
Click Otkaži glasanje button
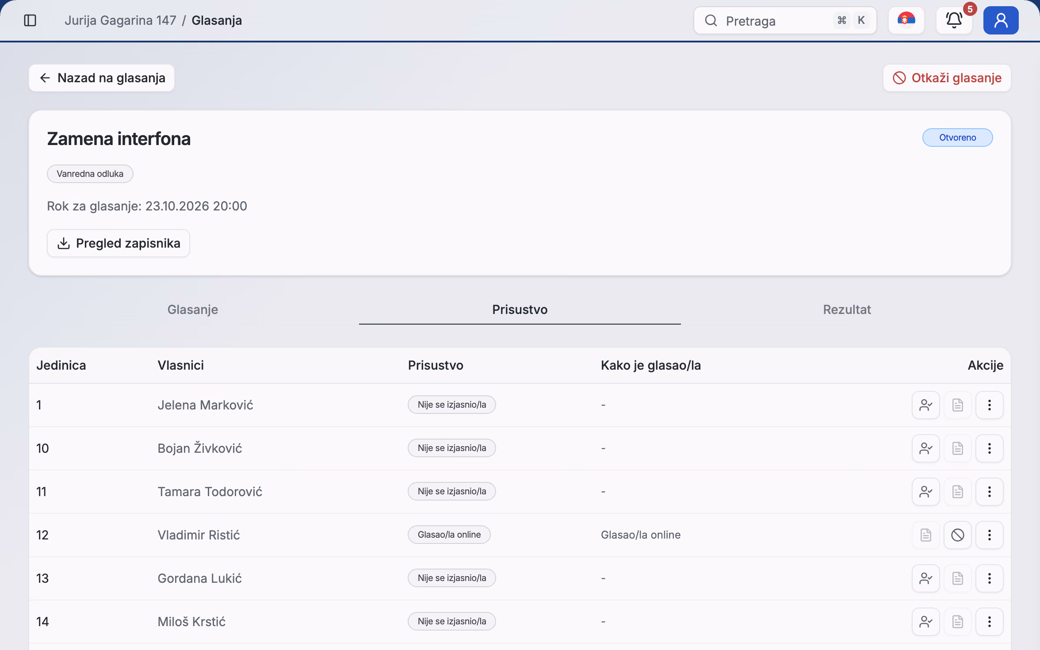click(947, 78)
